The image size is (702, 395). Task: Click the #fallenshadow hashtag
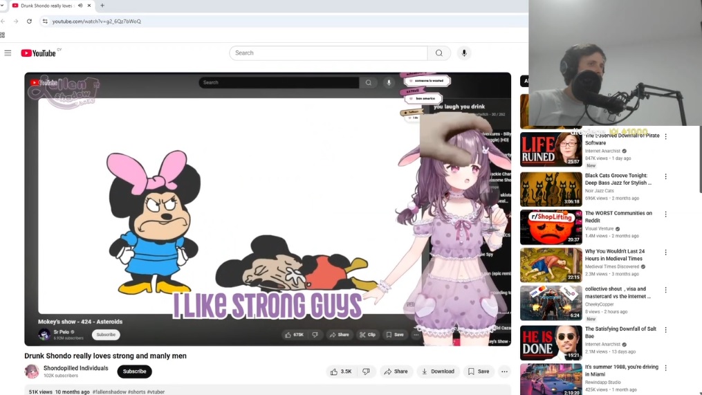[109, 392]
